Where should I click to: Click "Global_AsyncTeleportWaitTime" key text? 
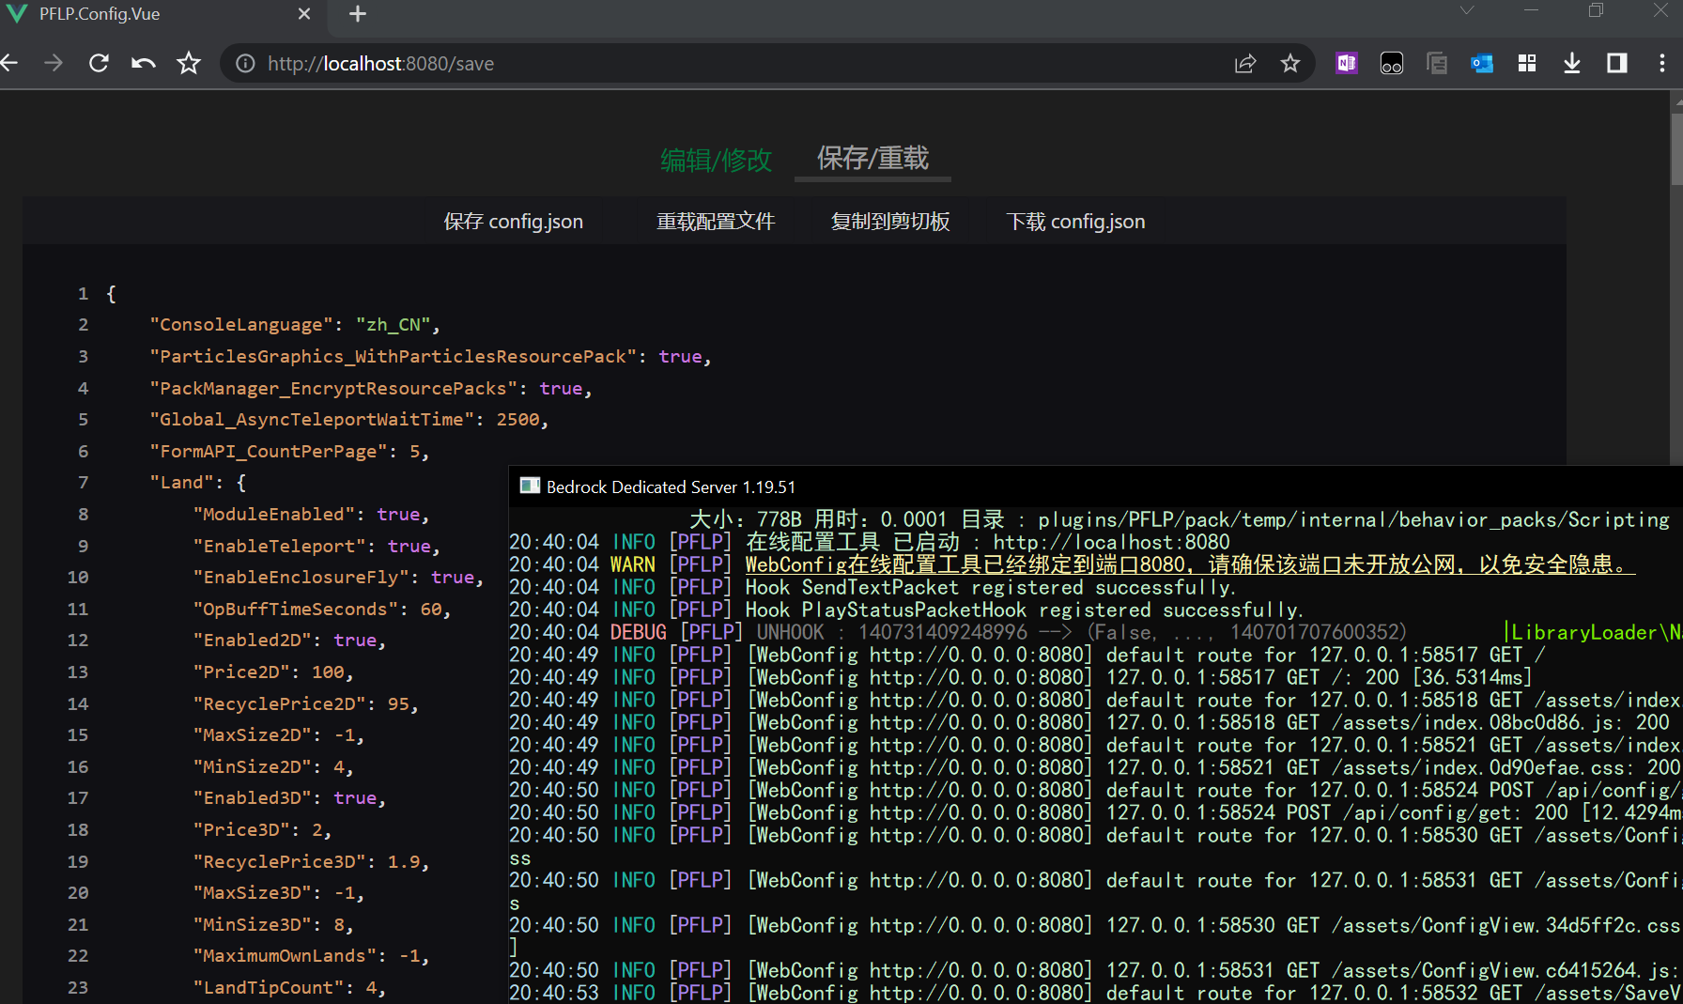pyautogui.click(x=312, y=420)
